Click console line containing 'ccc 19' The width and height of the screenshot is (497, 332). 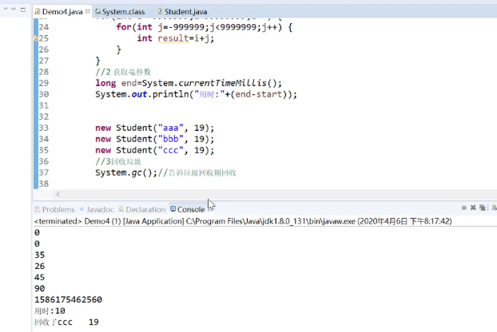[x=66, y=322]
